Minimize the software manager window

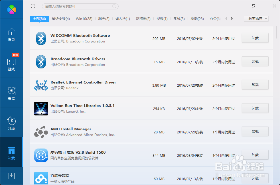tap(264, 6)
